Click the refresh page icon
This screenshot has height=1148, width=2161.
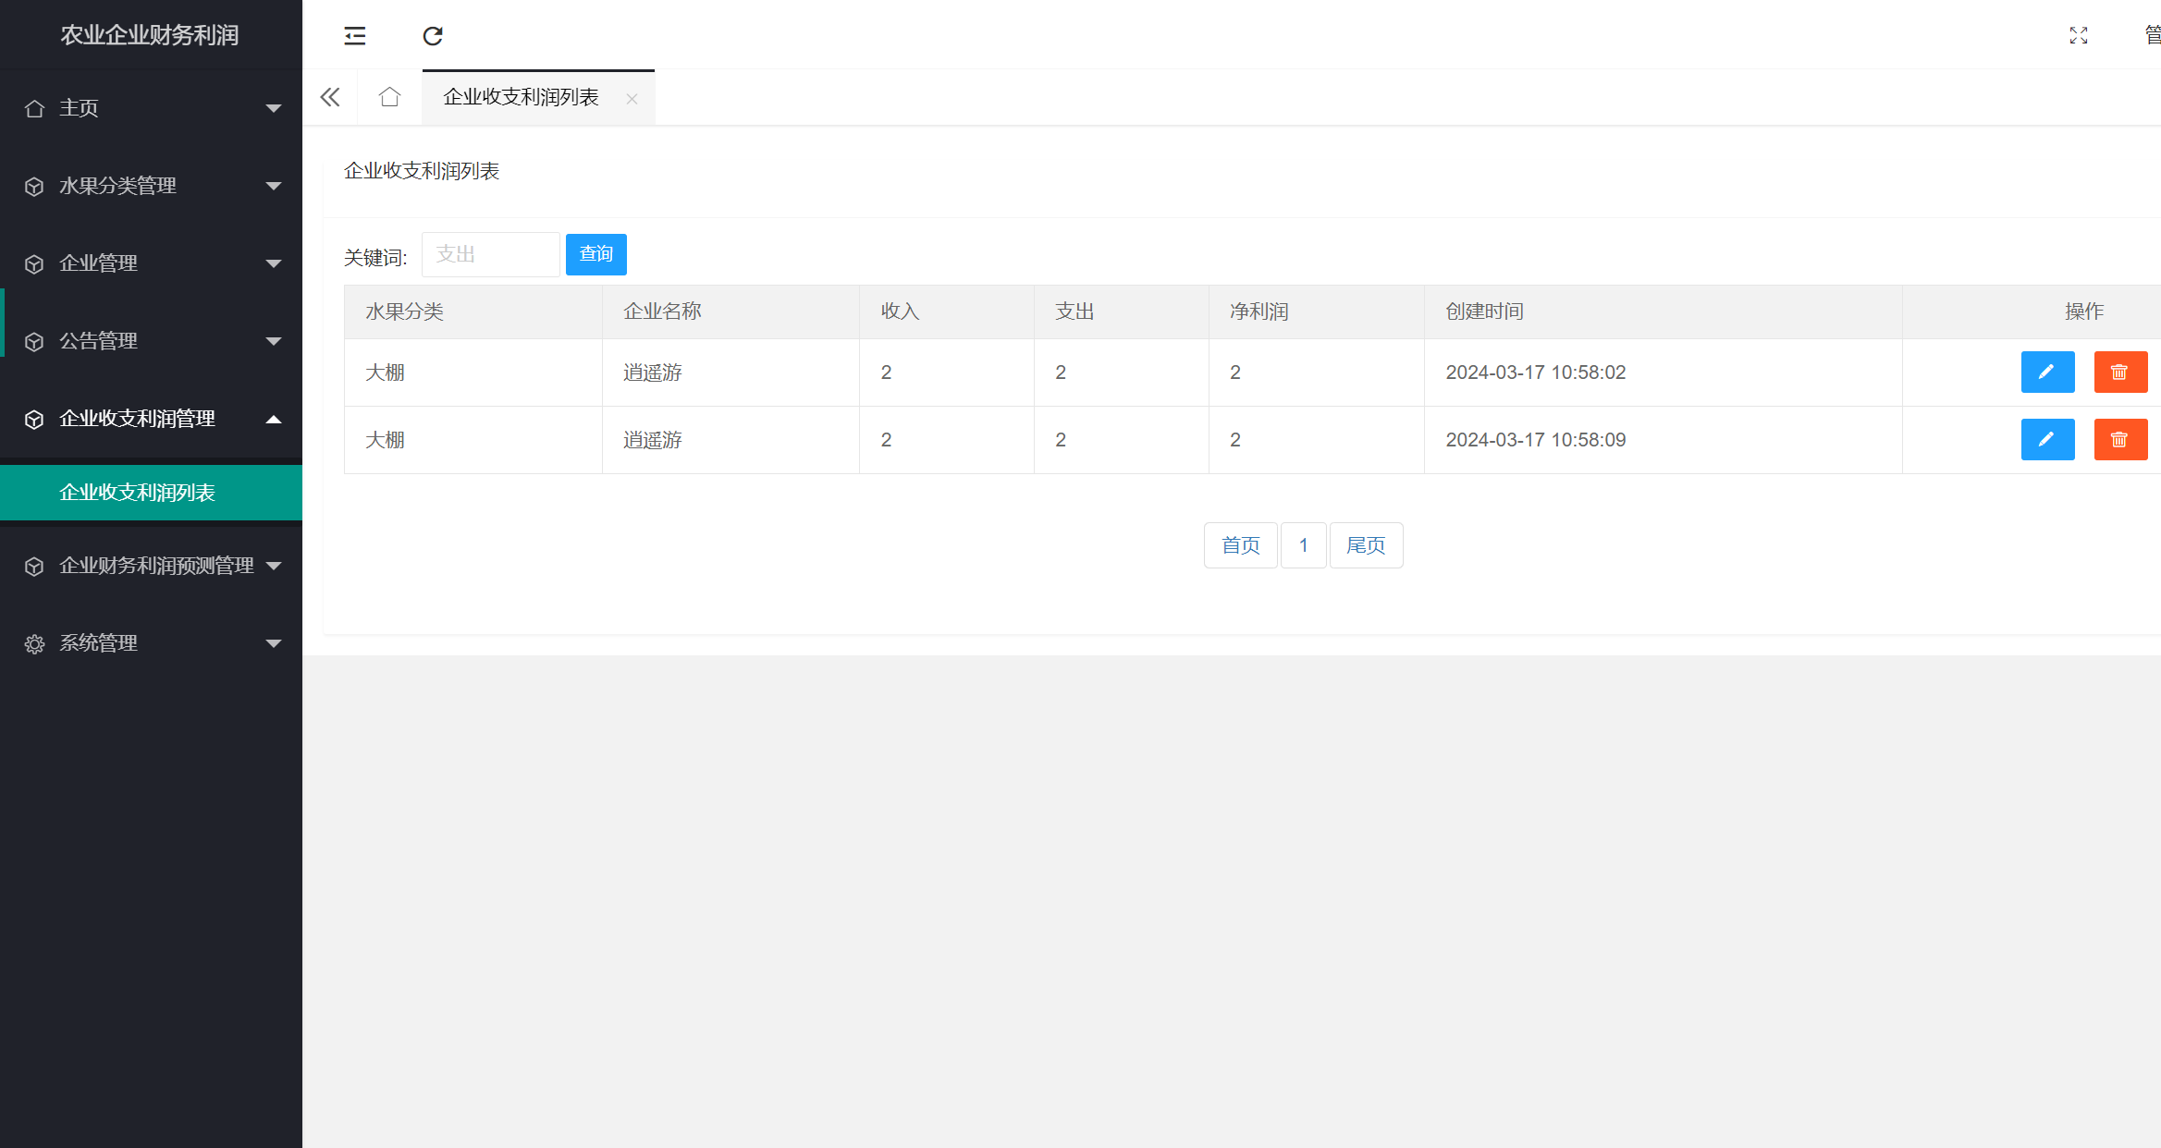433,36
